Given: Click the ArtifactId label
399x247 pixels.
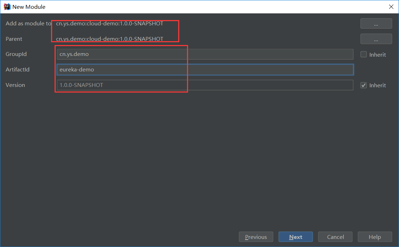Looking at the screenshot, I should tap(18, 70).
